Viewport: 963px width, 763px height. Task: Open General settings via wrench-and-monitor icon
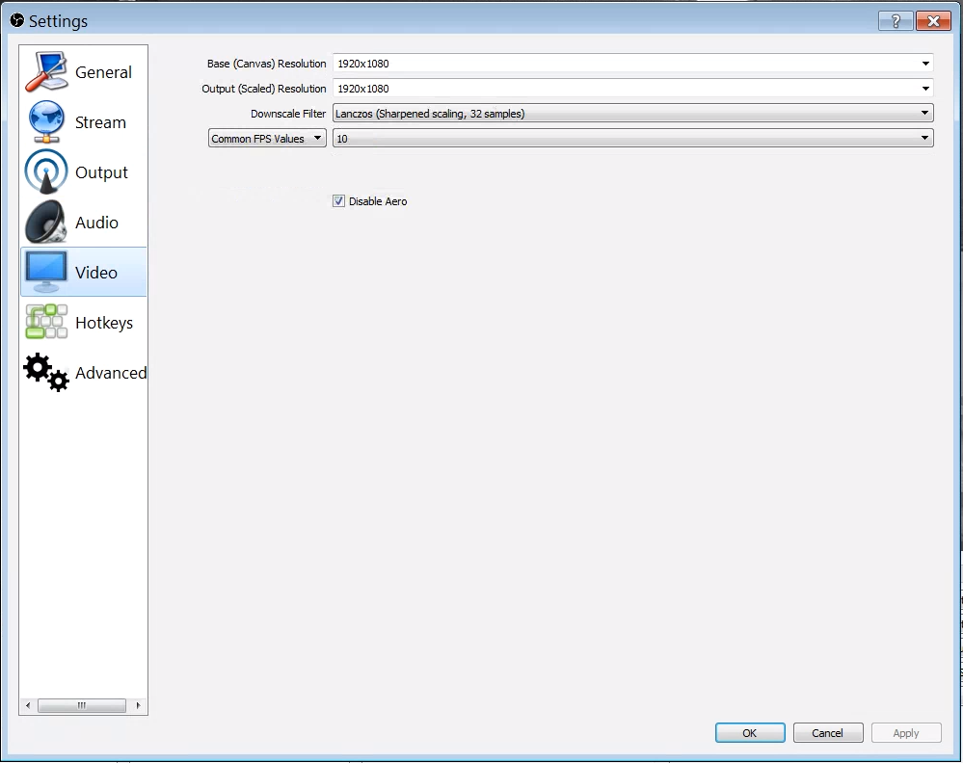[x=46, y=72]
